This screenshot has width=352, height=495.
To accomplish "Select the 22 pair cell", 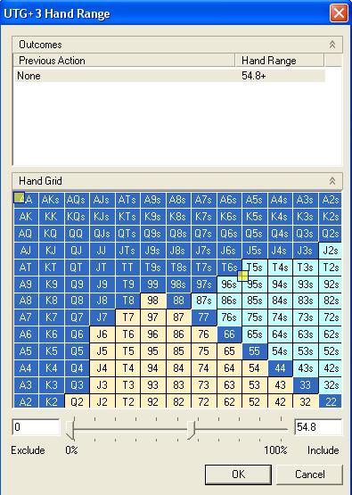I will [x=330, y=402].
